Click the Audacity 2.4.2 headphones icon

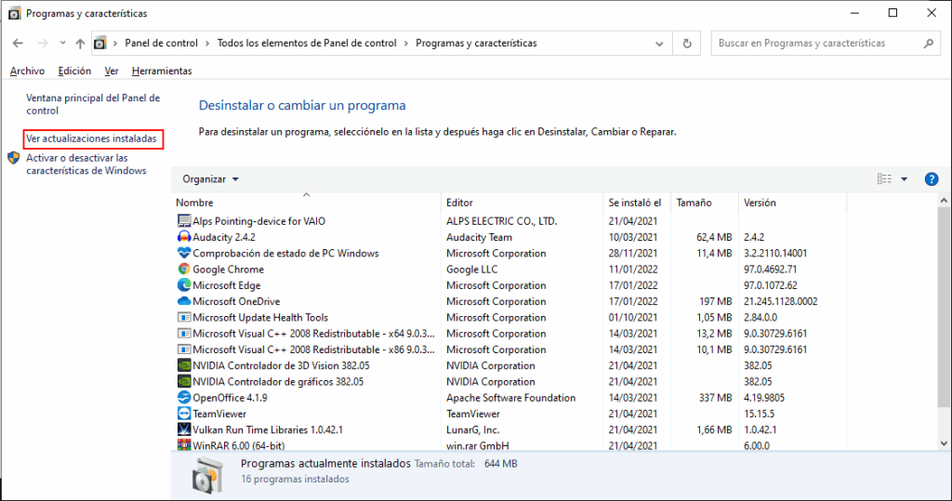click(183, 237)
